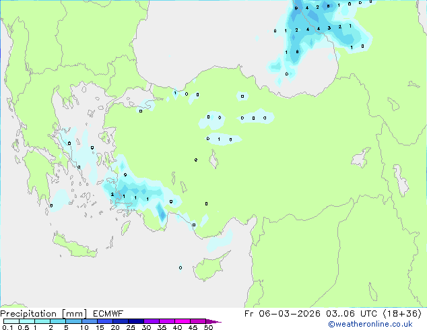Click the legend value label '20'
This screenshot has width=427, height=330.
(x=115, y=327)
